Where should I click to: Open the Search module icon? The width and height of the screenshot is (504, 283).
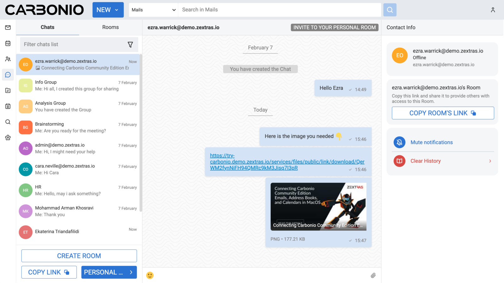[x=8, y=122]
